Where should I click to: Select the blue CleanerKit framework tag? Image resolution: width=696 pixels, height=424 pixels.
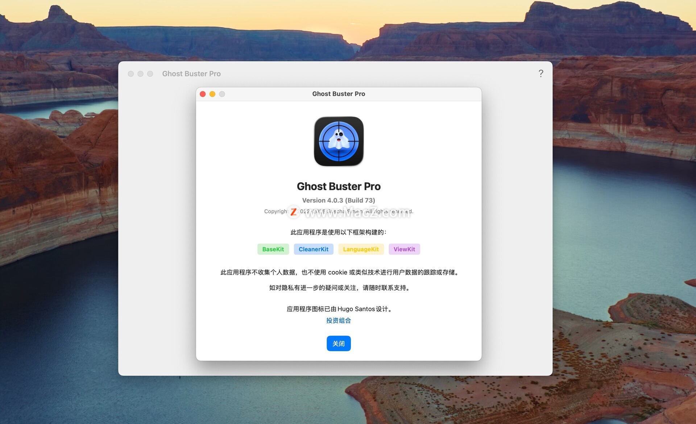pos(313,249)
